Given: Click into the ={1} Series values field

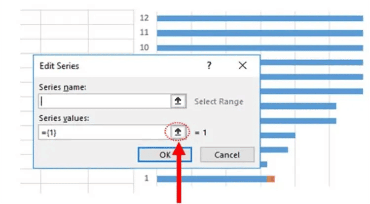Looking at the screenshot, I should 105,132.
